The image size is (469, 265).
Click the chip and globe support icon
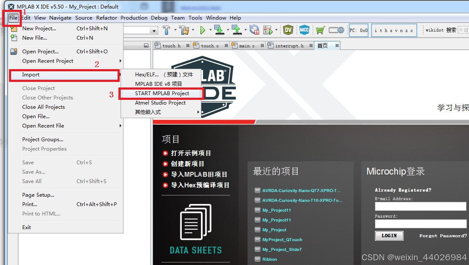pos(336,30)
